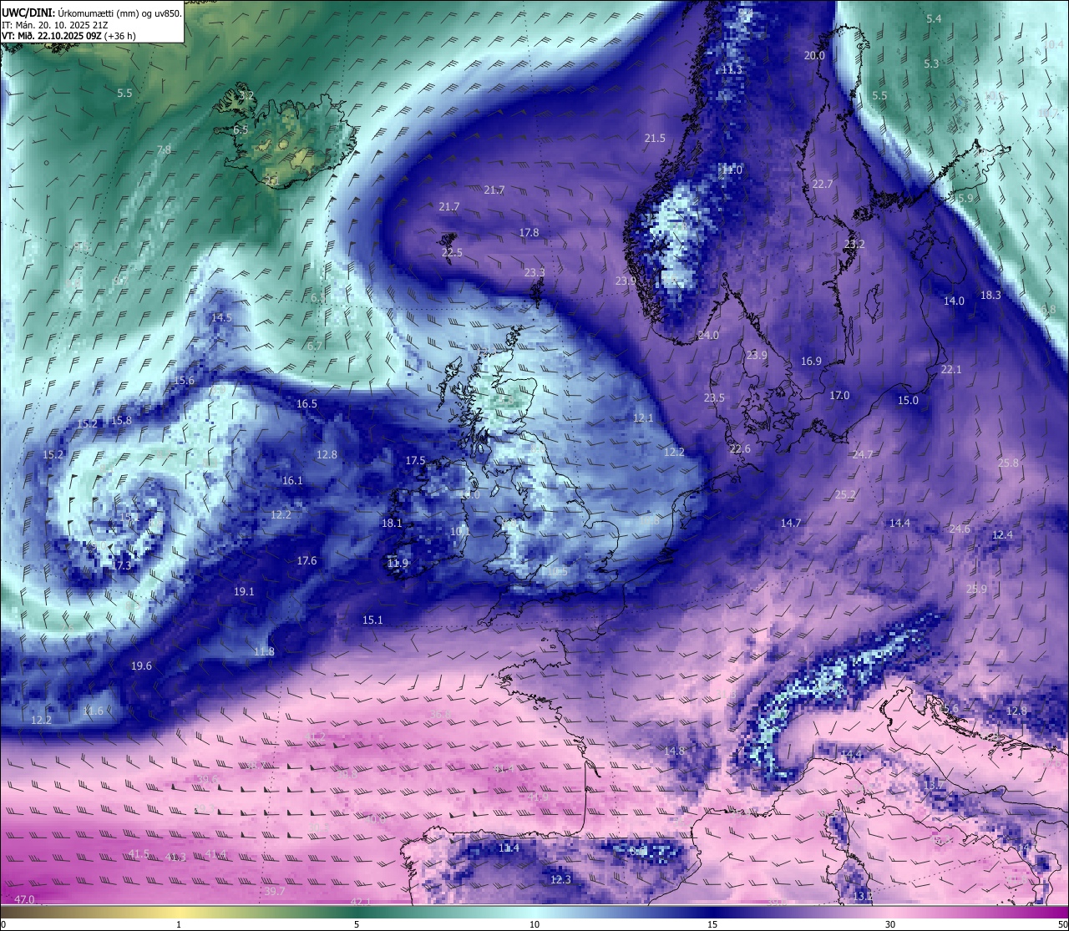
Task: Click the 'UWC/DINI: Úrkomumætti (mm) og uv850.' title
Action: (x=92, y=13)
